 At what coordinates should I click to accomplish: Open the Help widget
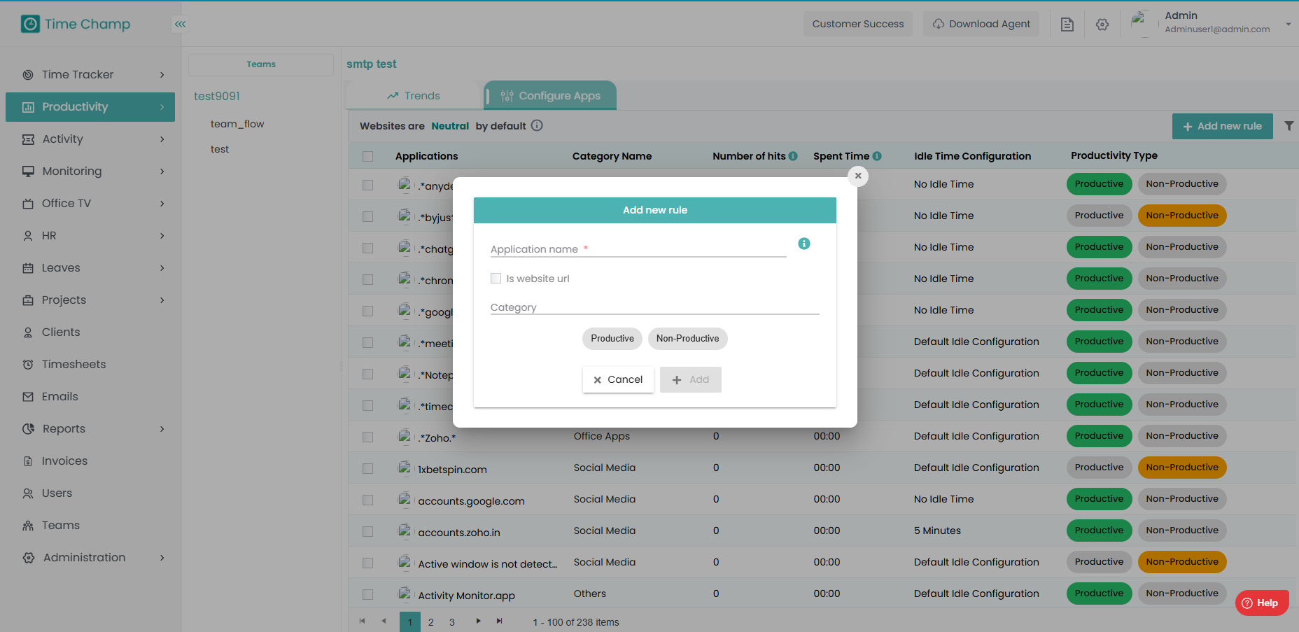click(x=1262, y=603)
